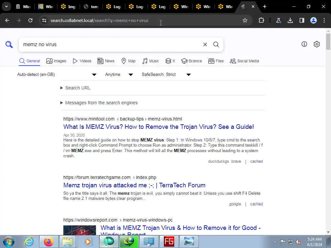Open the tab search dropdown arrow

pos(6,6)
